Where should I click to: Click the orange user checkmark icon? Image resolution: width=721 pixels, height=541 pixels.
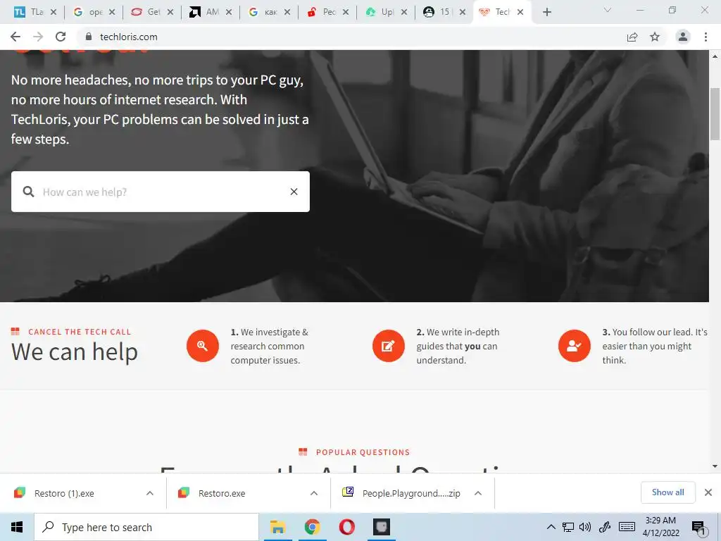coord(575,345)
